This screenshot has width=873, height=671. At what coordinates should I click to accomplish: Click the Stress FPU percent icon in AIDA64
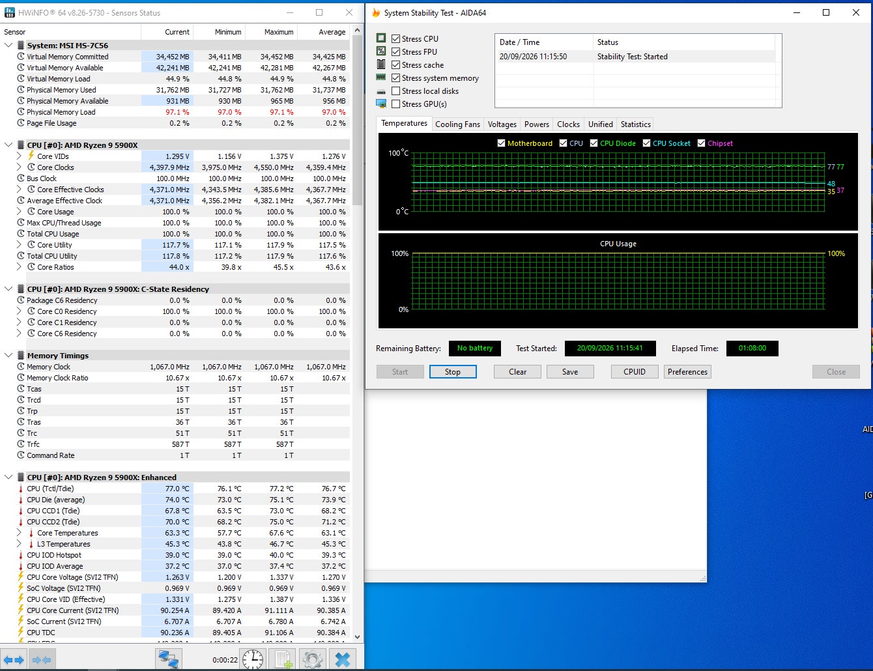pos(381,51)
